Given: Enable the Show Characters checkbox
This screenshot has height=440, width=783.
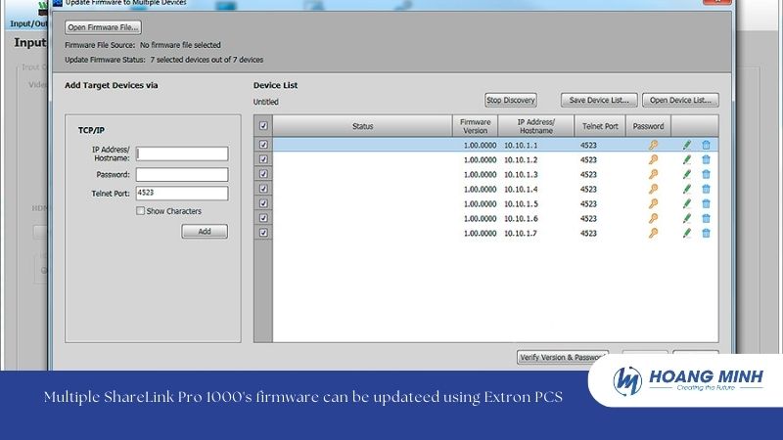Looking at the screenshot, I should [x=140, y=211].
